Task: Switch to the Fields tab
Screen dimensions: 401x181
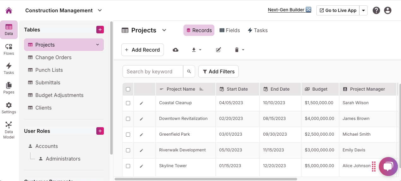Action: pos(230,30)
